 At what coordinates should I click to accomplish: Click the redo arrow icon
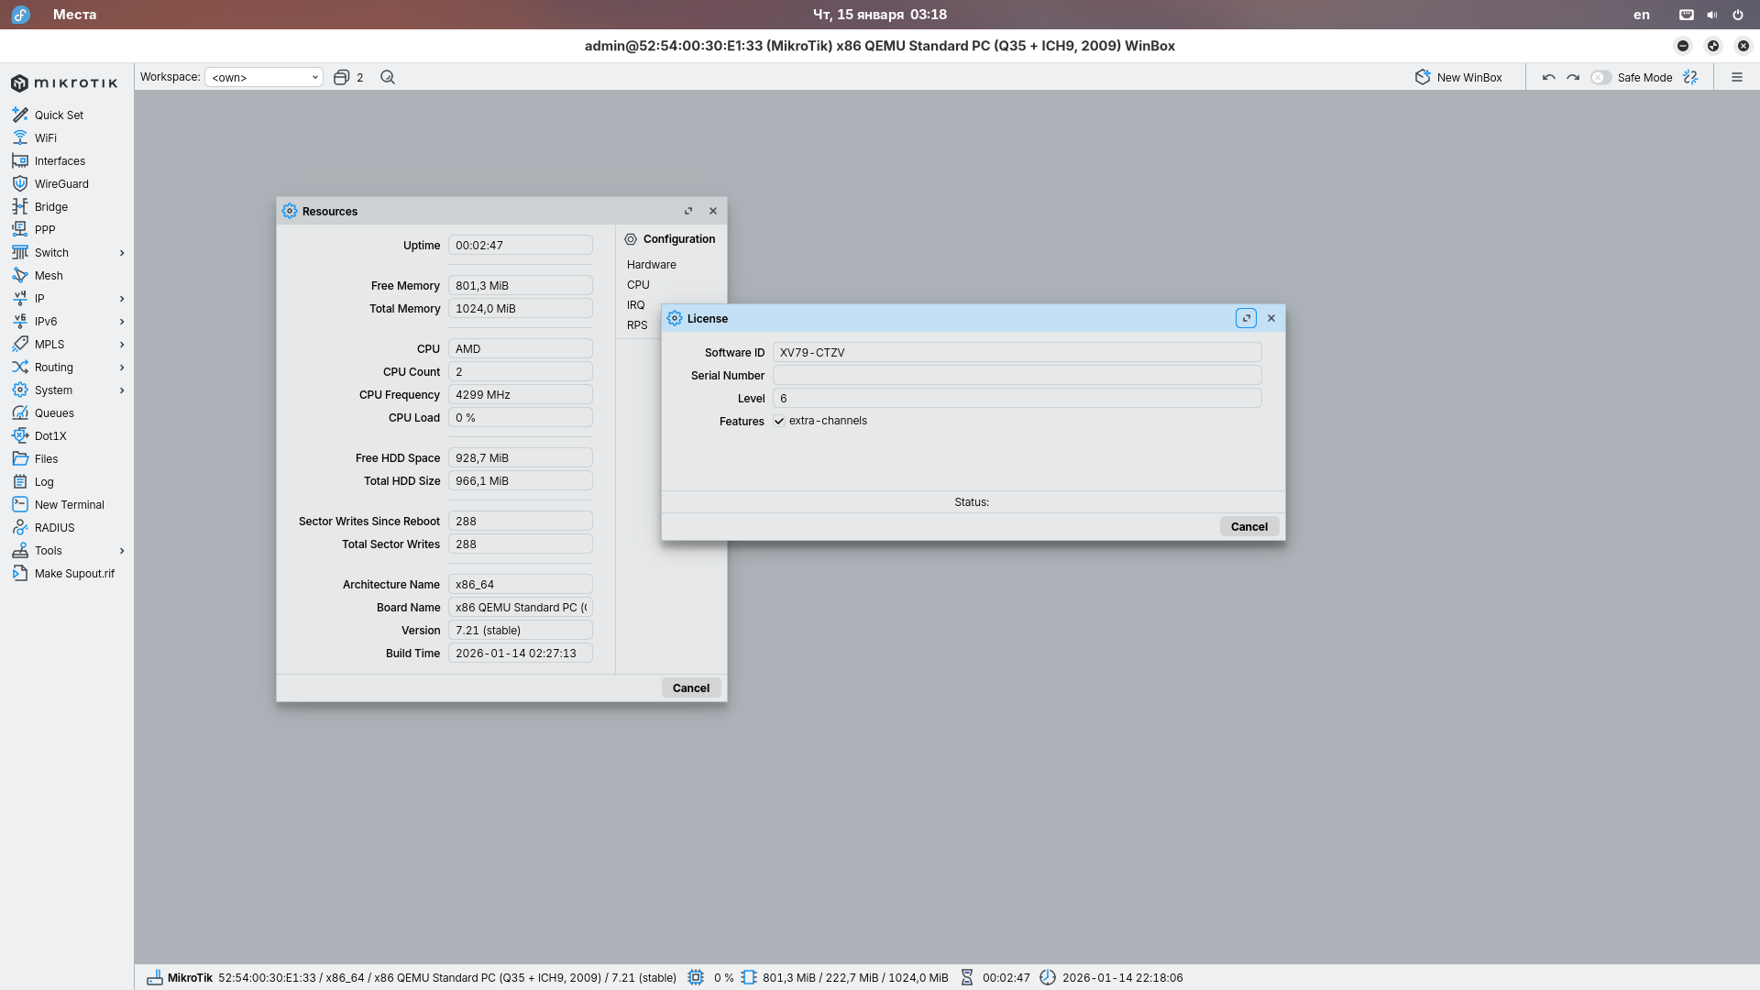(1573, 77)
